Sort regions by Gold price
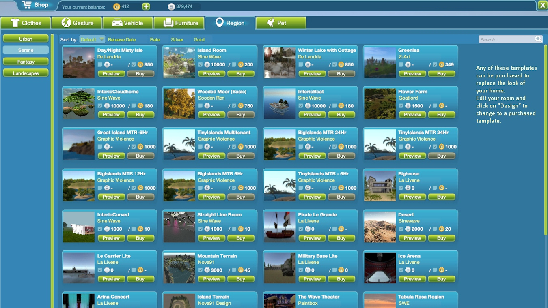Image resolution: width=548 pixels, height=308 pixels. (x=199, y=39)
